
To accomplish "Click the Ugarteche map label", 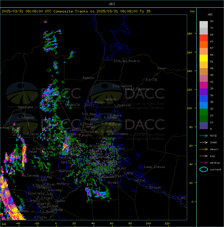I will (66, 171).
